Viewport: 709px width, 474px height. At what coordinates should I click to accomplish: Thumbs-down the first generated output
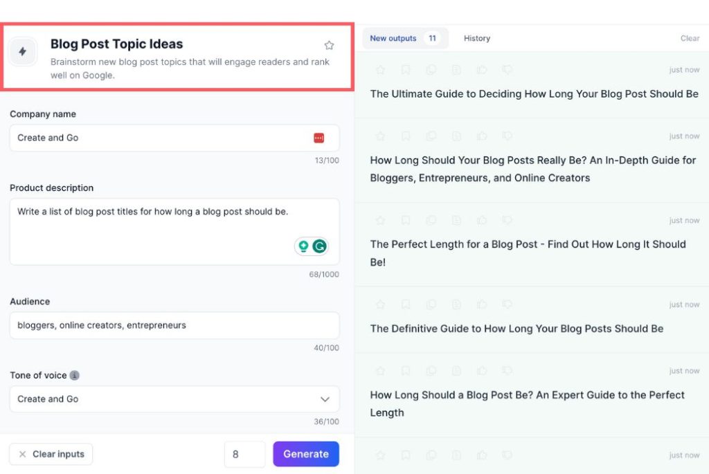(508, 69)
